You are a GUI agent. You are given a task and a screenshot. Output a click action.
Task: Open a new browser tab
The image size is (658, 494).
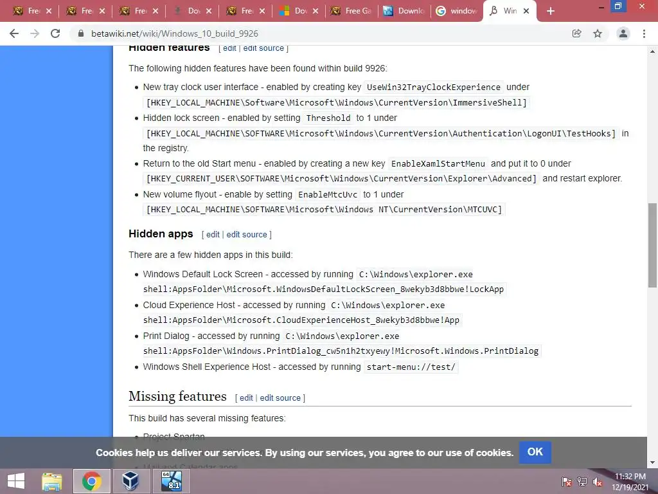(551, 12)
